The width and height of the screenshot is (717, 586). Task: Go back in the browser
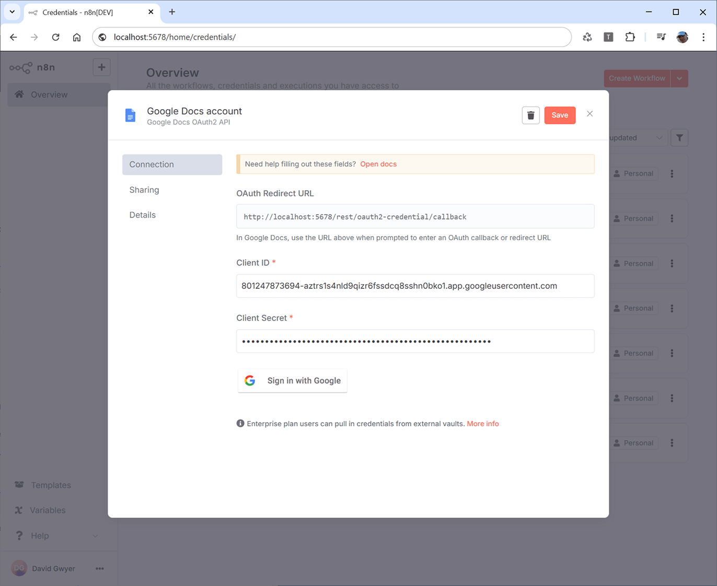[14, 37]
